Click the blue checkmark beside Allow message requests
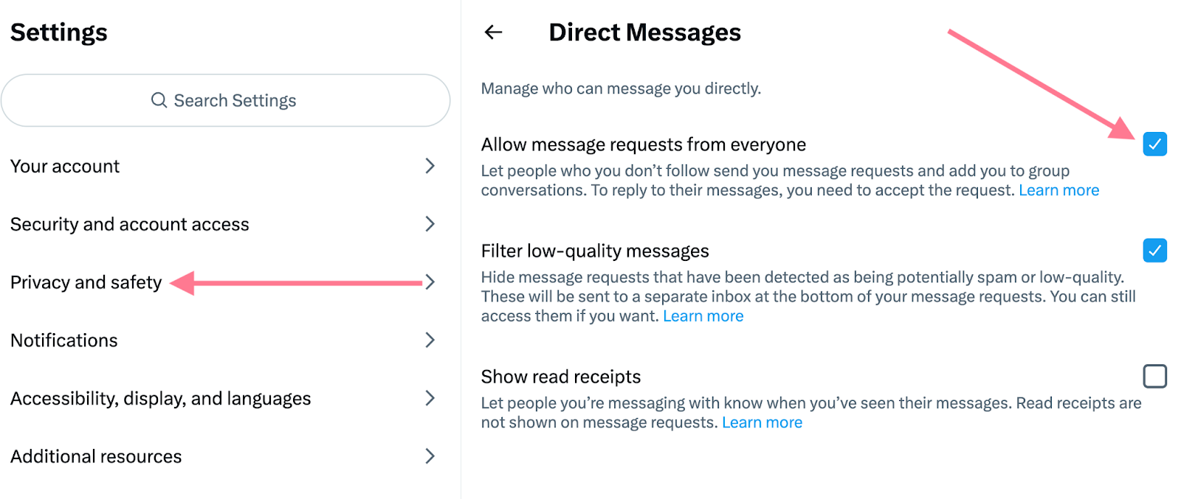1181x499 pixels. click(1155, 144)
